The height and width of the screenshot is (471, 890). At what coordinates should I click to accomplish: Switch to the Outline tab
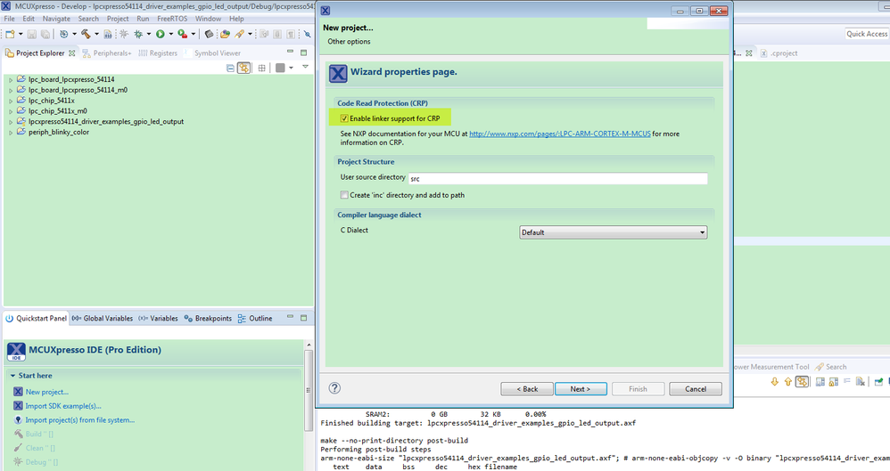point(255,318)
